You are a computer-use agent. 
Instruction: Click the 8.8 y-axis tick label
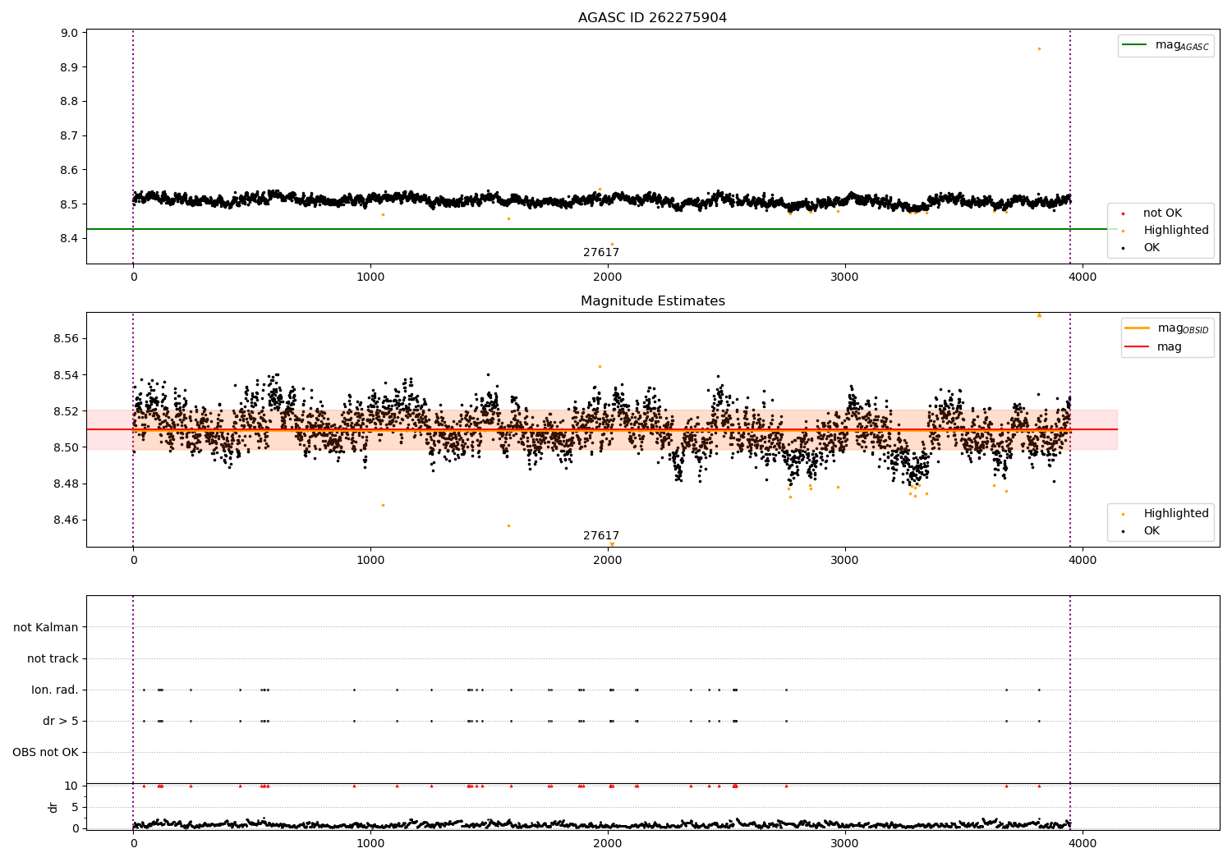point(69,102)
